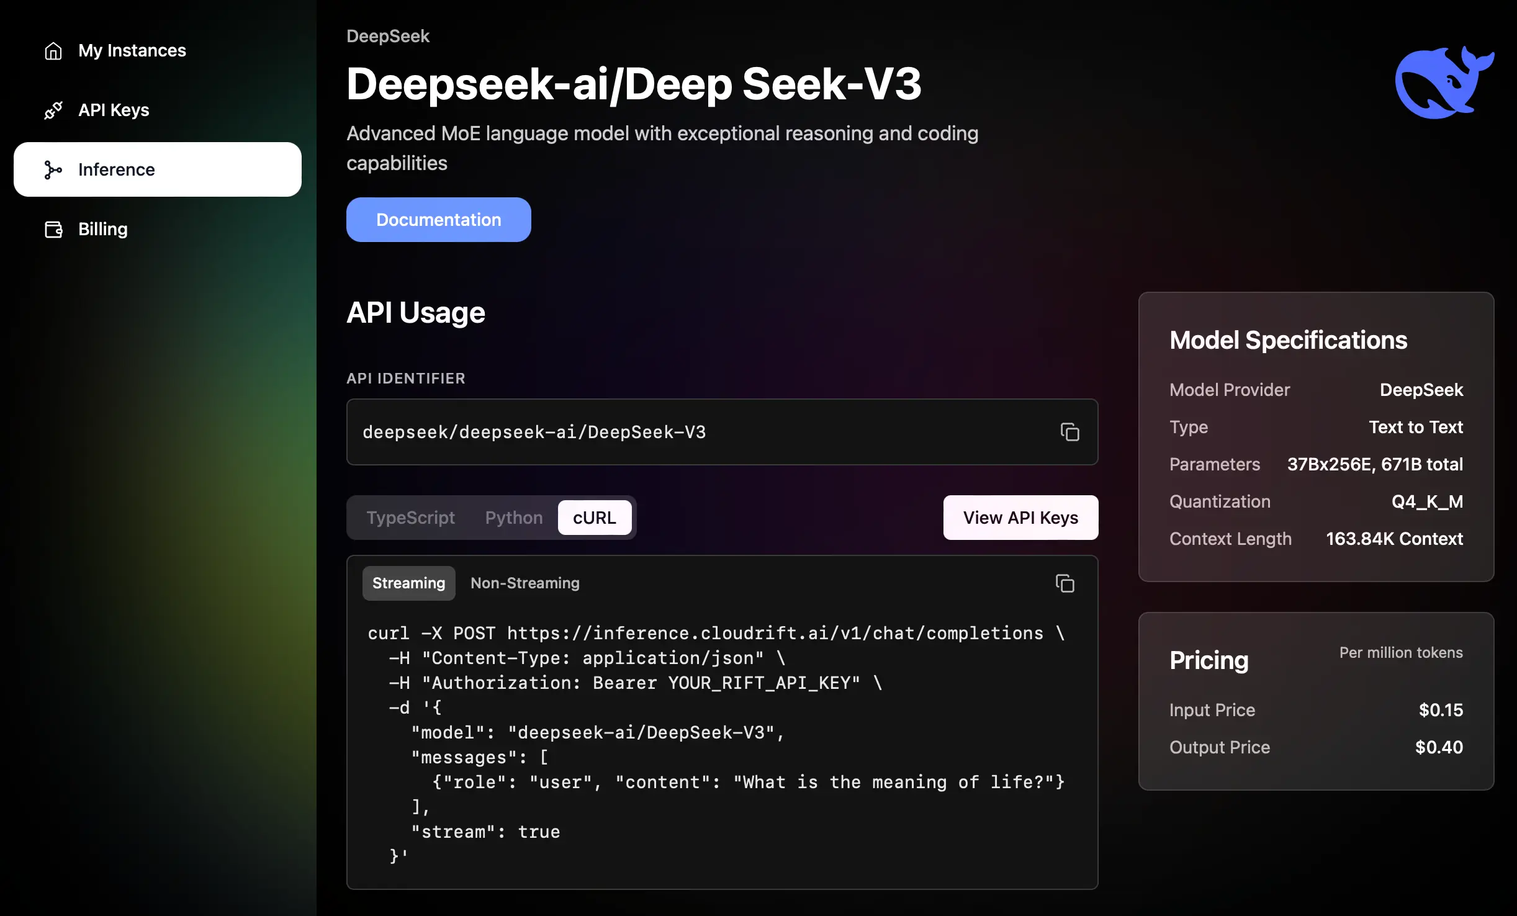Click the wallet icon next to Billing
Screen dimensions: 1517x916
(x=53, y=230)
